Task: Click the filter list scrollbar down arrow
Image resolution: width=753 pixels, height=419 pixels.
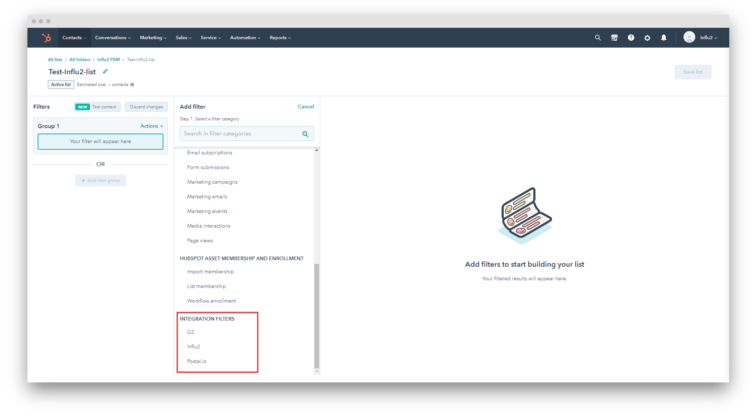Action: coord(317,371)
